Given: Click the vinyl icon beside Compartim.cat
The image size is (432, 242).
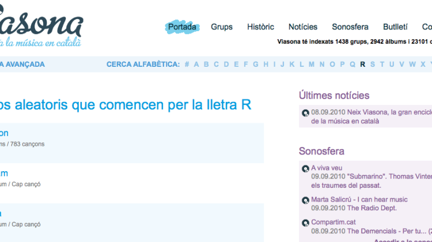Looking at the screenshot, I should [305, 223].
